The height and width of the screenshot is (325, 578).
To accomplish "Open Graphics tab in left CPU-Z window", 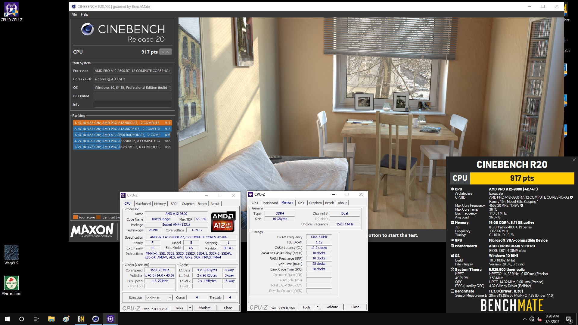I will (188, 204).
